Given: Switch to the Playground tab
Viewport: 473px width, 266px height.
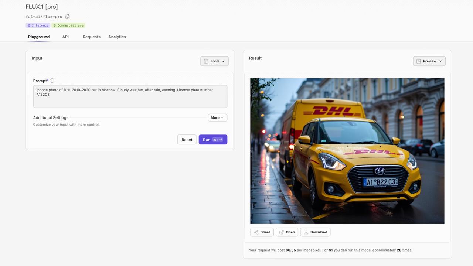Looking at the screenshot, I should (x=39, y=37).
